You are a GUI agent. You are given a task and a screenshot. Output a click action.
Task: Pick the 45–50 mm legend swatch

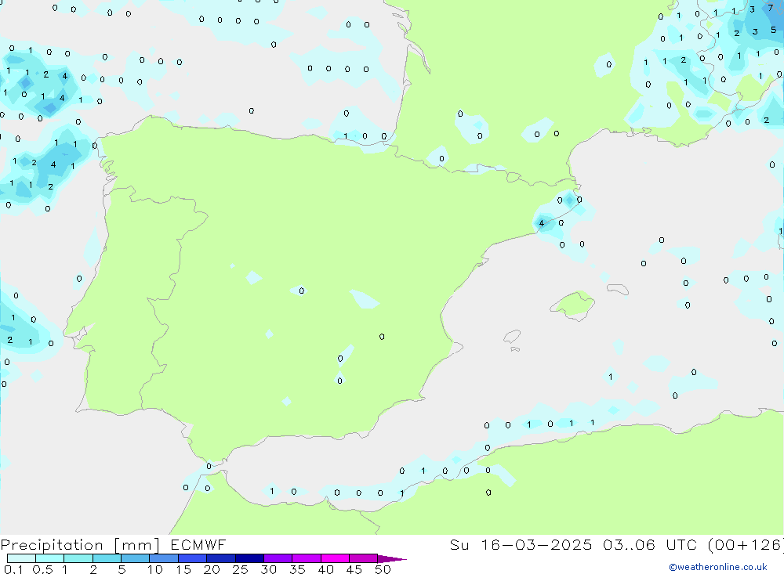(x=363, y=558)
